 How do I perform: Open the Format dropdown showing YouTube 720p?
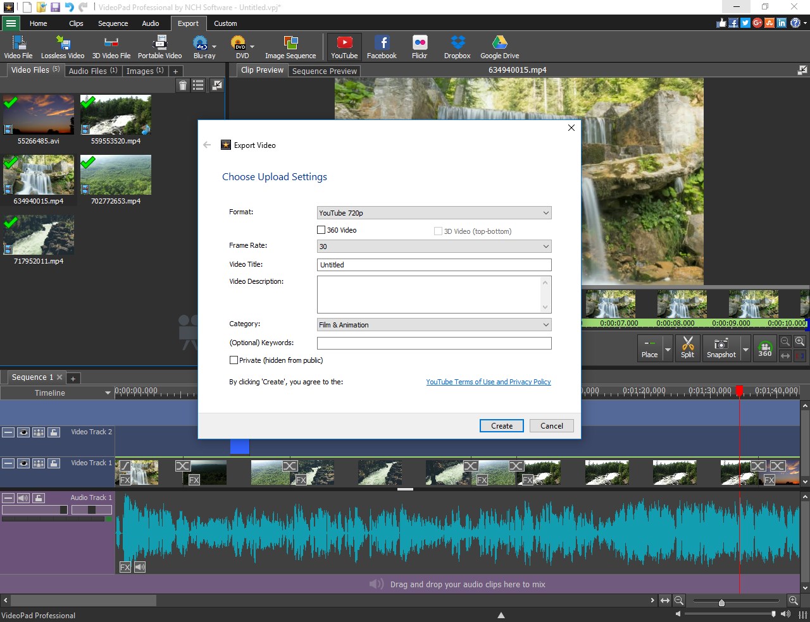(x=433, y=212)
